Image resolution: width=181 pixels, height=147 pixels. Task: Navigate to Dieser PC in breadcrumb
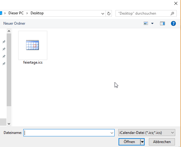click(16, 13)
